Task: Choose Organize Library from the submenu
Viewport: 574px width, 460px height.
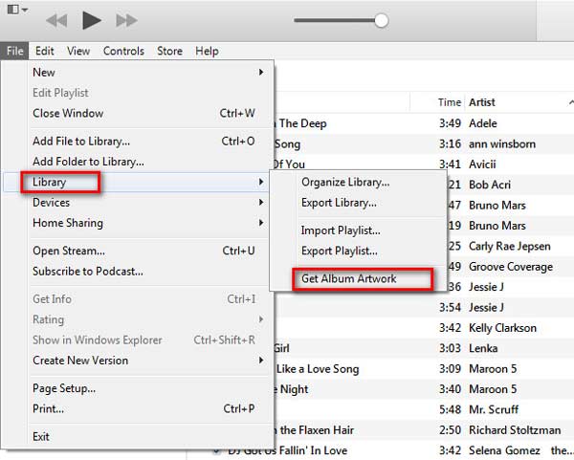Action: pos(345,183)
